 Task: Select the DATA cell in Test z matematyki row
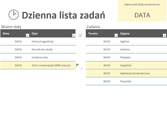(18, 65)
